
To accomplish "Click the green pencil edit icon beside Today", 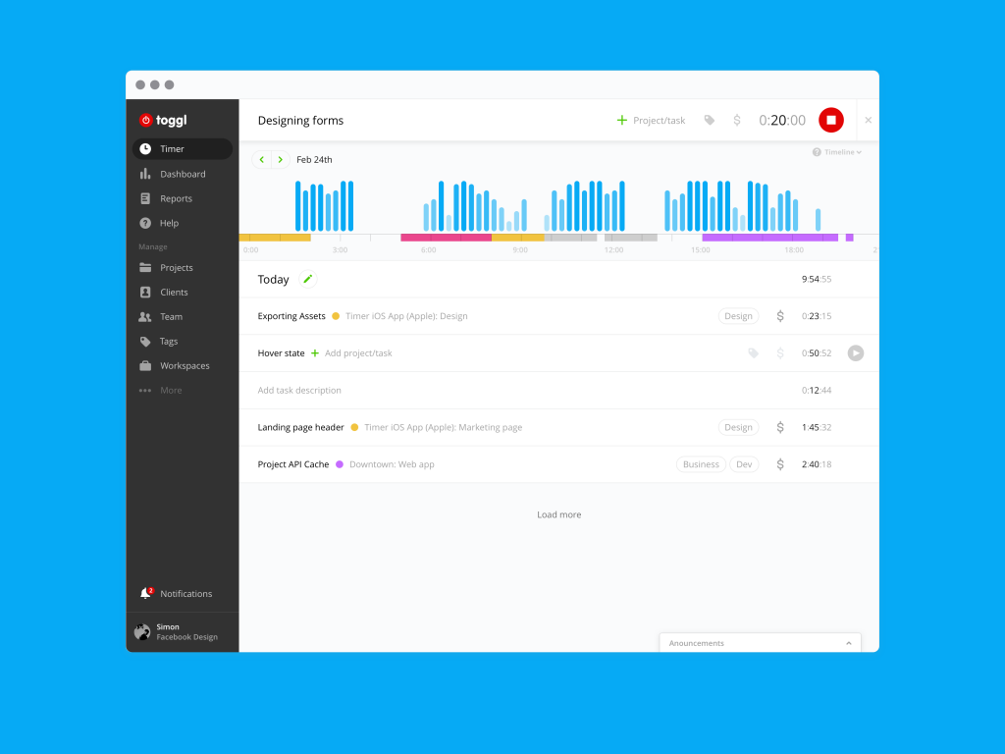I will click(x=307, y=279).
